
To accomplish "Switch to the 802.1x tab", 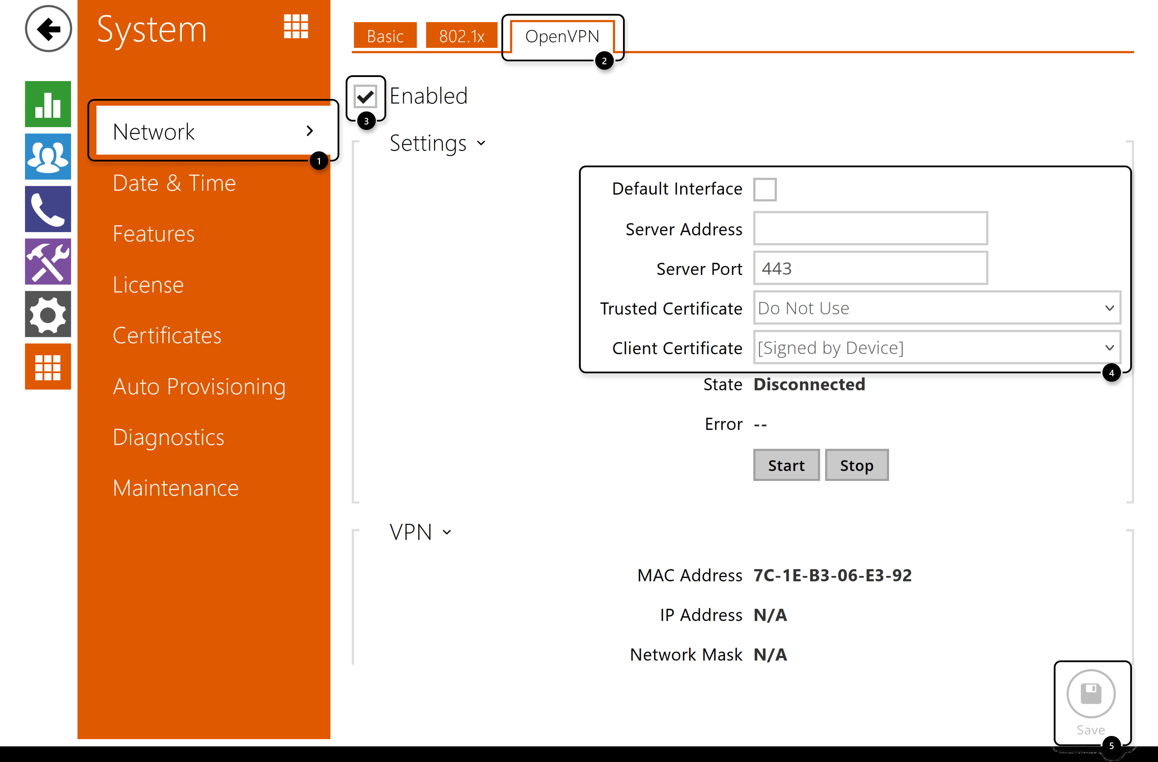I will click(x=461, y=36).
